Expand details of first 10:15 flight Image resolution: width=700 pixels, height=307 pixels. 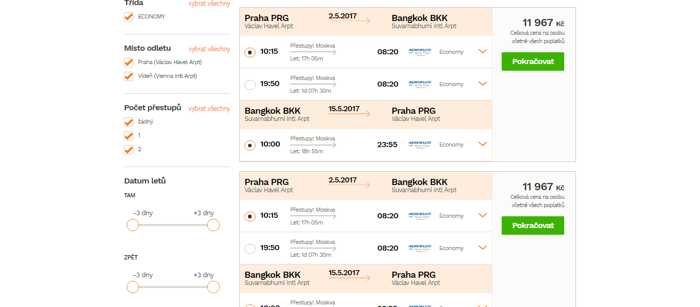[x=482, y=51]
